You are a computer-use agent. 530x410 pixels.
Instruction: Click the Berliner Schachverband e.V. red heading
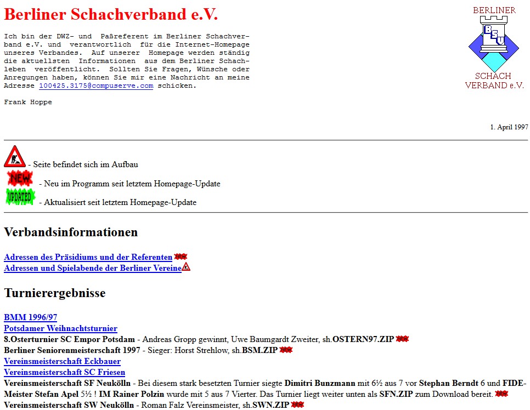(111, 15)
